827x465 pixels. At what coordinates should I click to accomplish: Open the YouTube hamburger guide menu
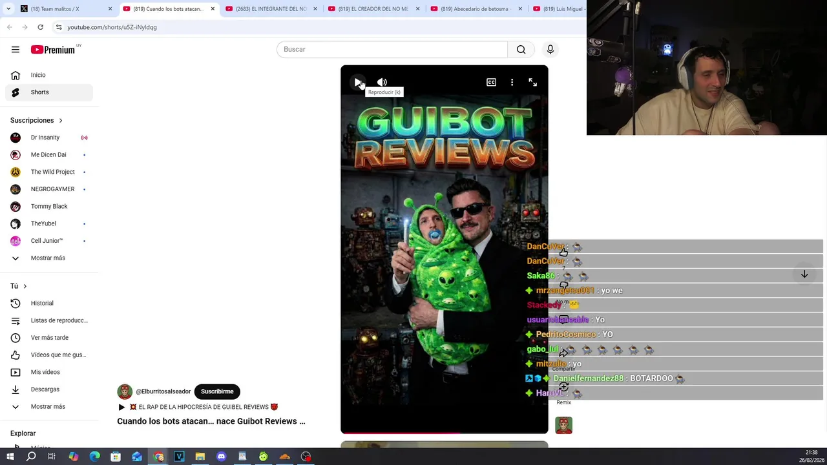tap(16, 50)
